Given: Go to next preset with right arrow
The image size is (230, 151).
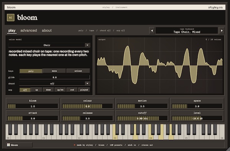Looking at the screenshot, I should point(222,31).
